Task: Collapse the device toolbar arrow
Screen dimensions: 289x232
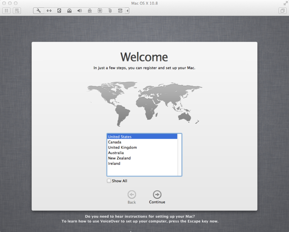Action: (x=127, y=11)
